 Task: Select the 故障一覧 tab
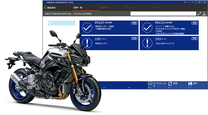coord(86,7)
